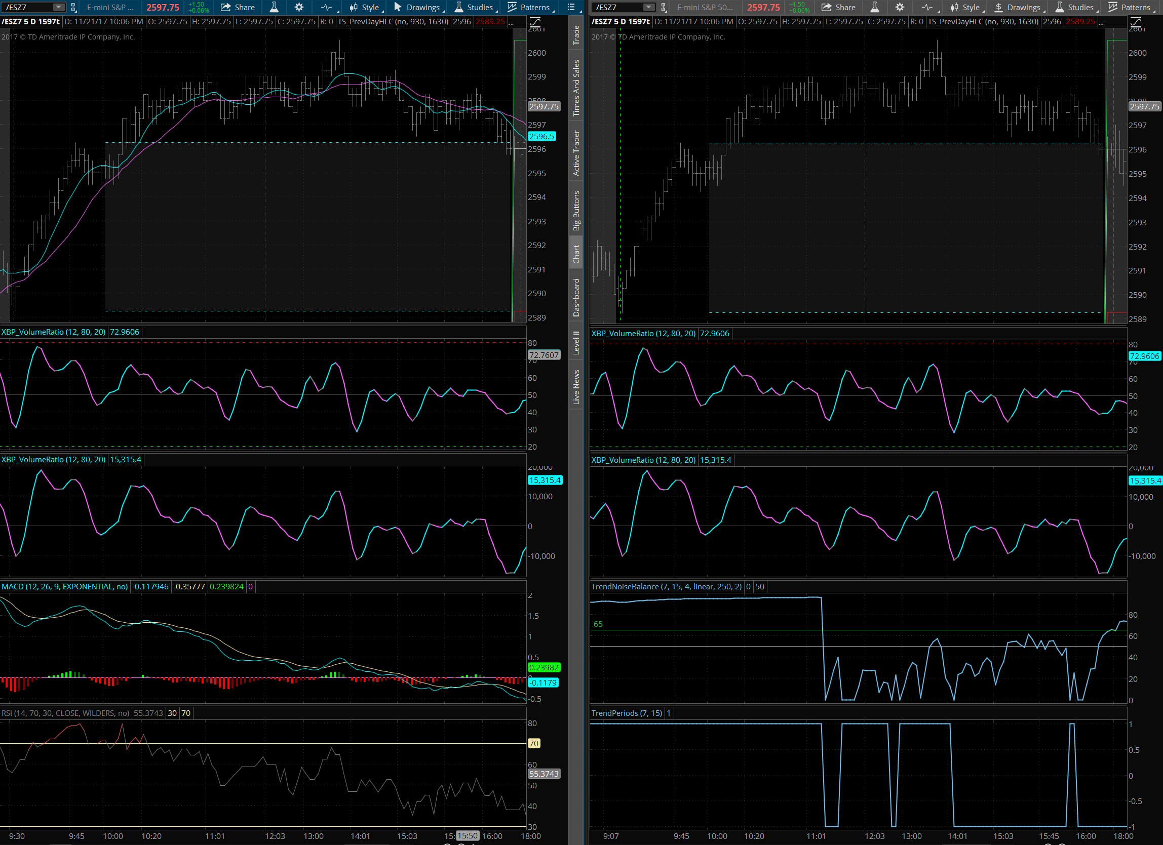Open the left chart Style dropdown
This screenshot has height=845, width=1163.
pos(365,7)
